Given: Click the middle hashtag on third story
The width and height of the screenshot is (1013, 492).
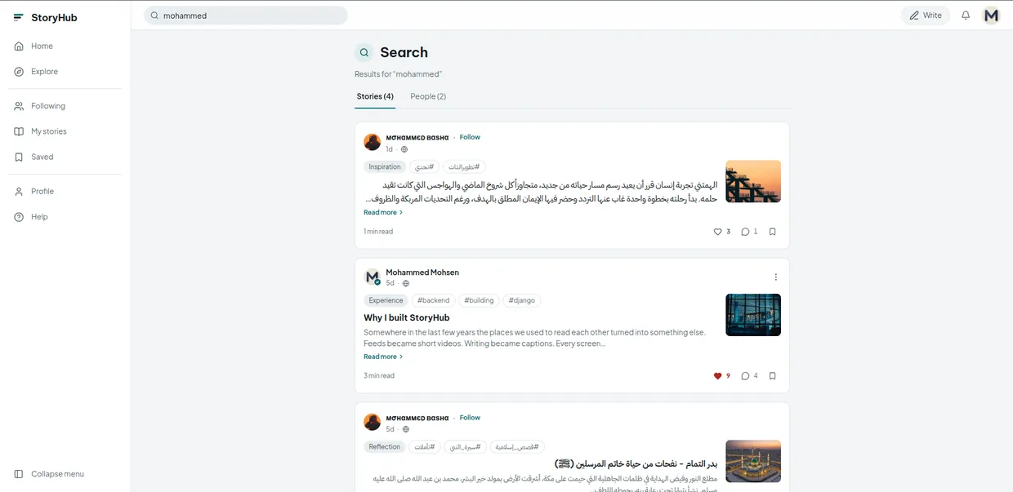Looking at the screenshot, I should [x=466, y=447].
